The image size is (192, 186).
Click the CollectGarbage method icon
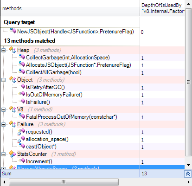coord(22,57)
